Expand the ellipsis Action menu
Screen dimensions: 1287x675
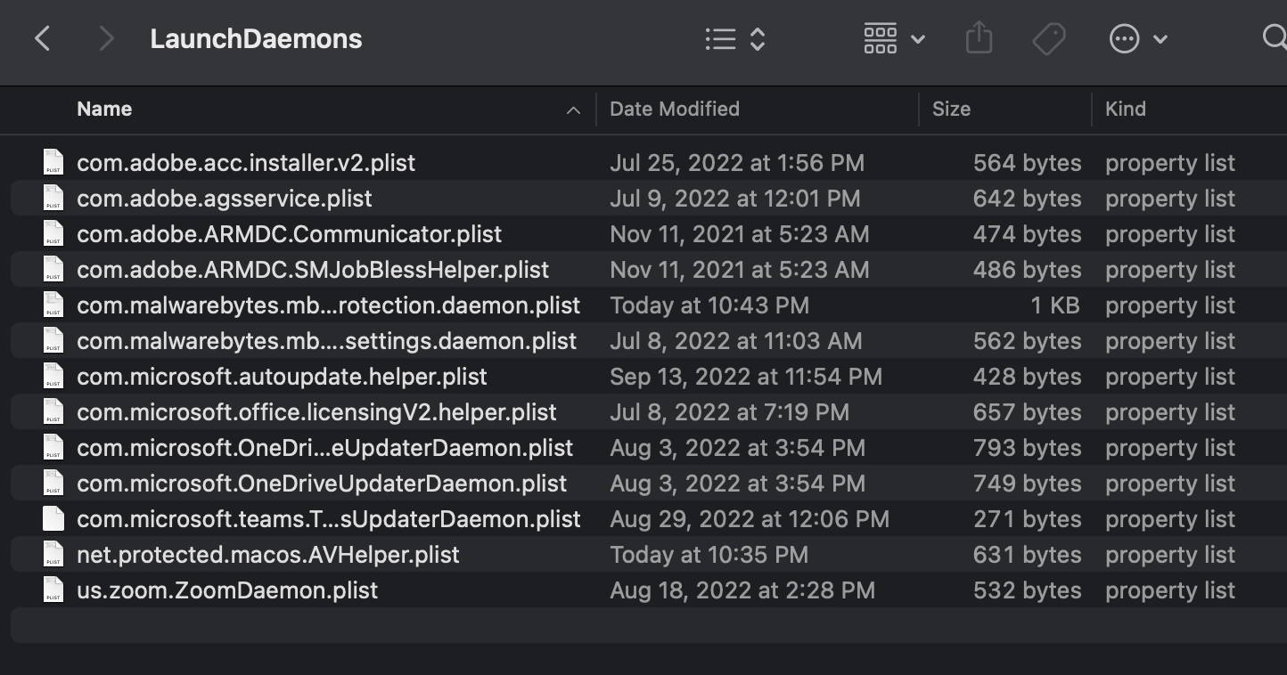point(1137,38)
